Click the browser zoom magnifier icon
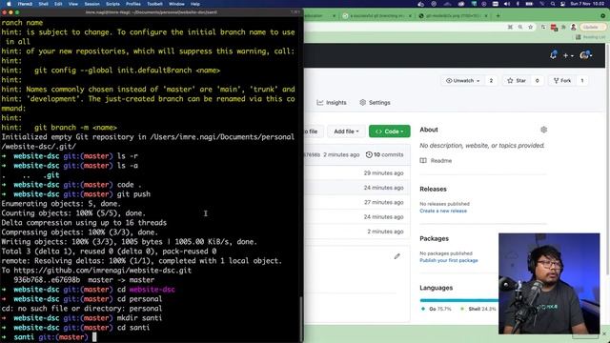The height and width of the screenshot is (343, 610). pos(520,27)
